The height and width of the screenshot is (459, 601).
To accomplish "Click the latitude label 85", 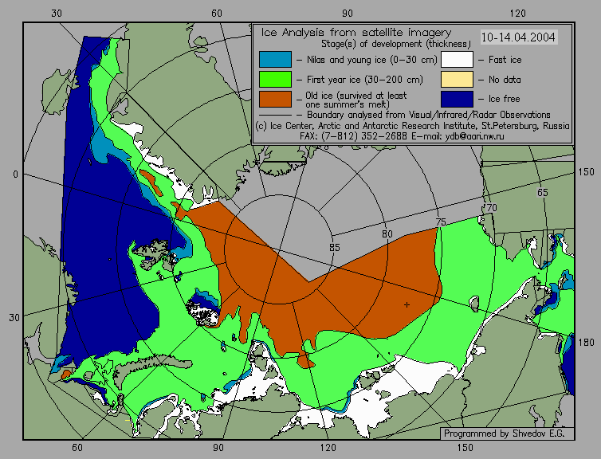I will (x=335, y=248).
